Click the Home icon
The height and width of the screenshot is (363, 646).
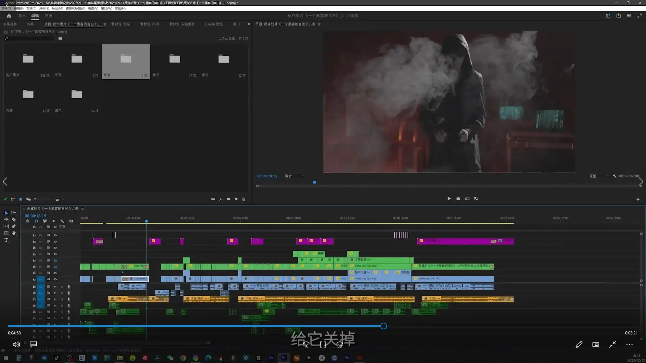coord(9,16)
